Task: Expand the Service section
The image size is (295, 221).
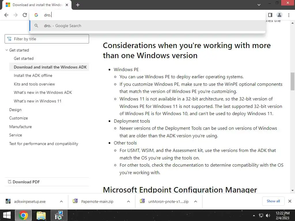Action: (16, 135)
